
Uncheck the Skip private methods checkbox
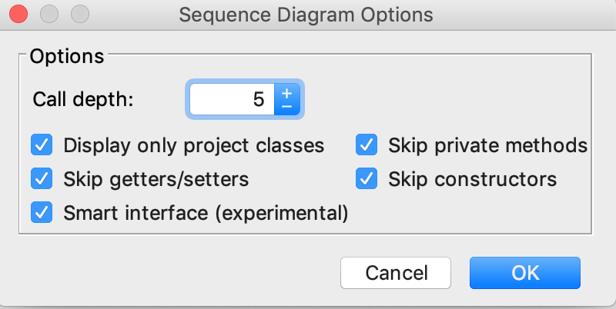pyautogui.click(x=367, y=145)
